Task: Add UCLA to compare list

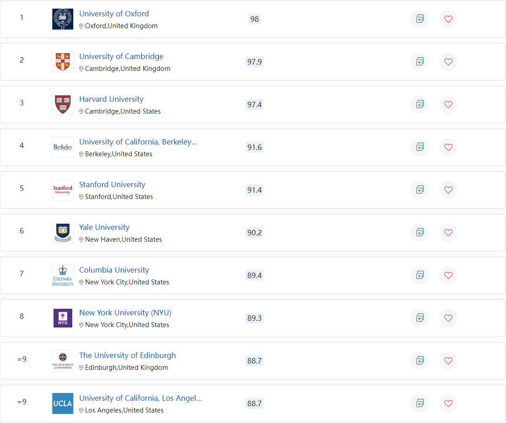Action: [419, 403]
